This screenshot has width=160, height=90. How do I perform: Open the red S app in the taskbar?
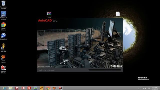[x=29, y=88]
